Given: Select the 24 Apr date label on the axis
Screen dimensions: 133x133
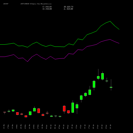Looking at the screenshot, I should pyautogui.click(x=110, y=126).
